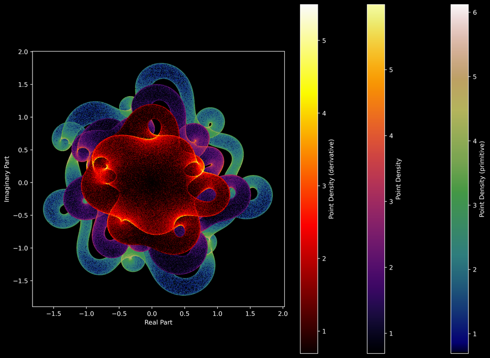Select the 'Point Density (primitive)' colorbar label

[481, 179]
